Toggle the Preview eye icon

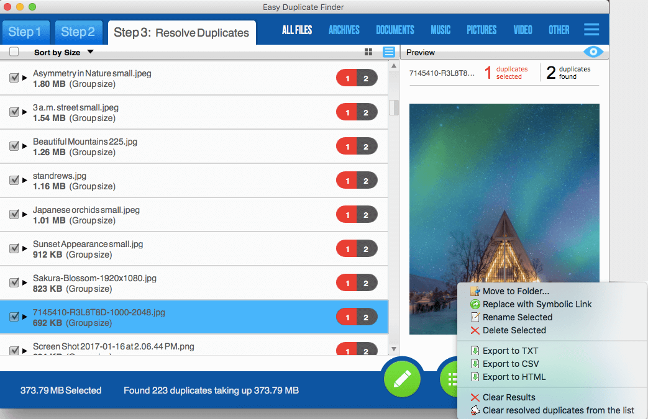(593, 52)
